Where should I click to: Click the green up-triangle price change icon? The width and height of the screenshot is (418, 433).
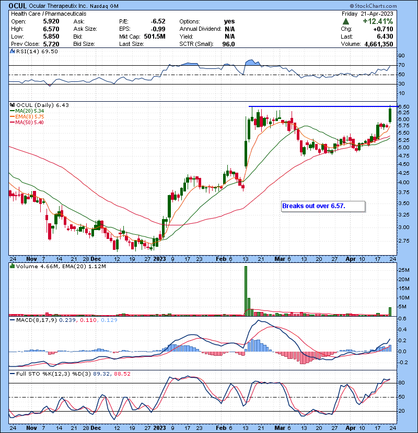[x=346, y=21]
